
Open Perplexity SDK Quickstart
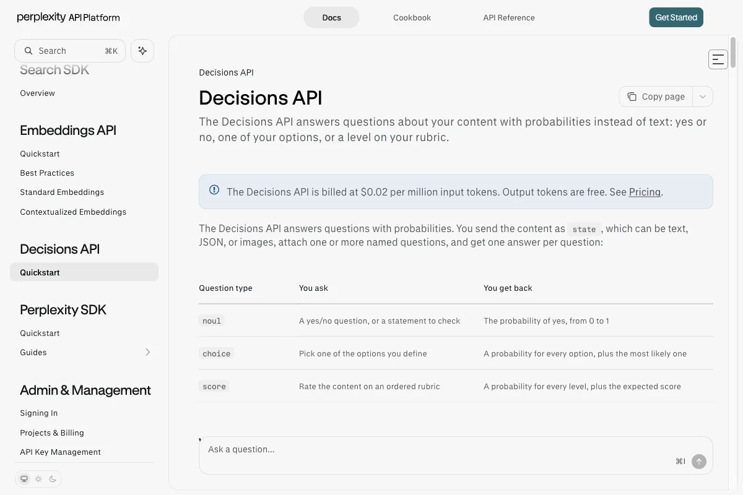pyautogui.click(x=40, y=333)
